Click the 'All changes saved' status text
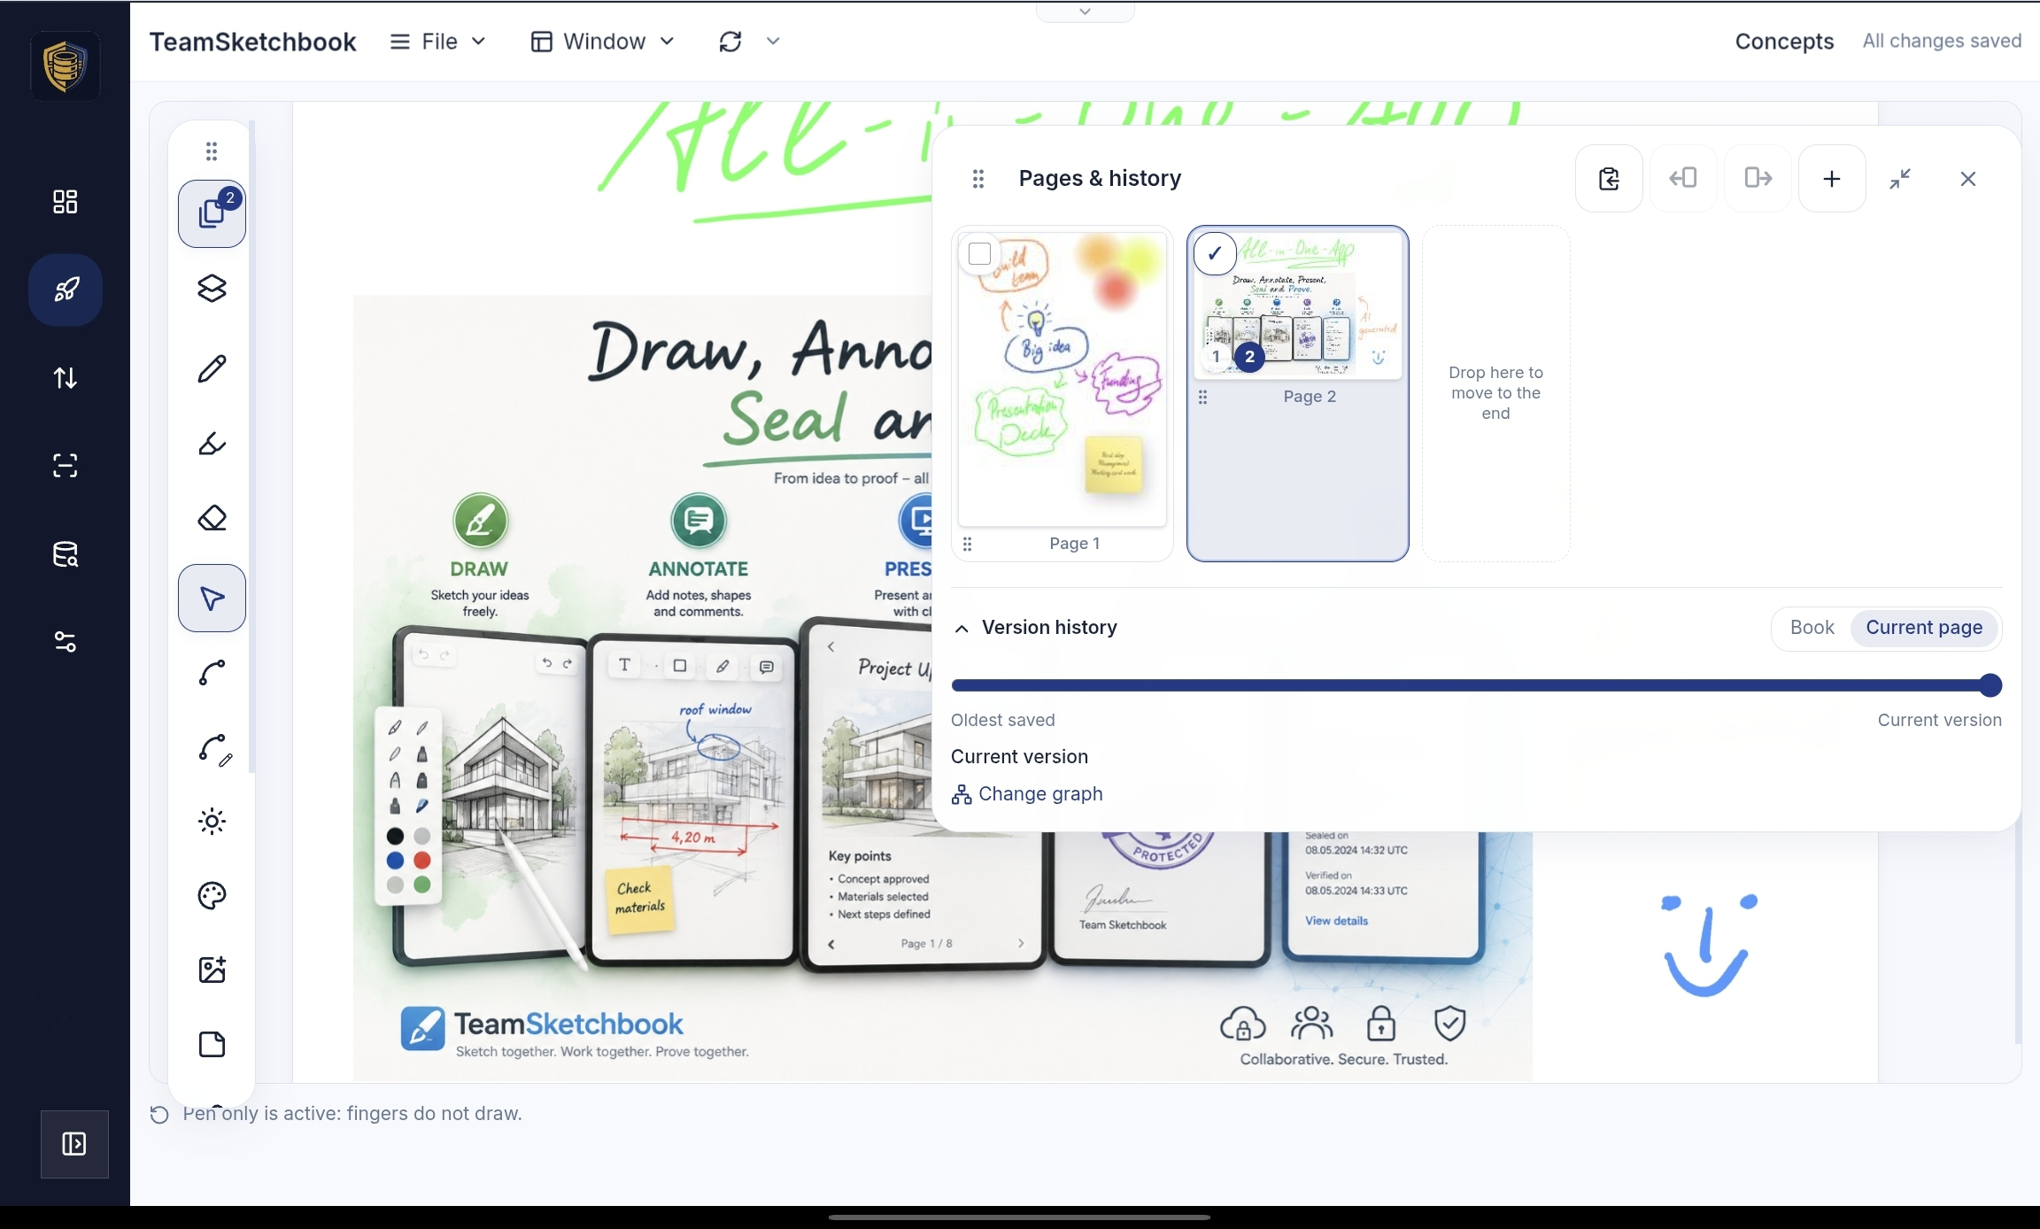Screen dimensions: 2040x1229 1942,42
